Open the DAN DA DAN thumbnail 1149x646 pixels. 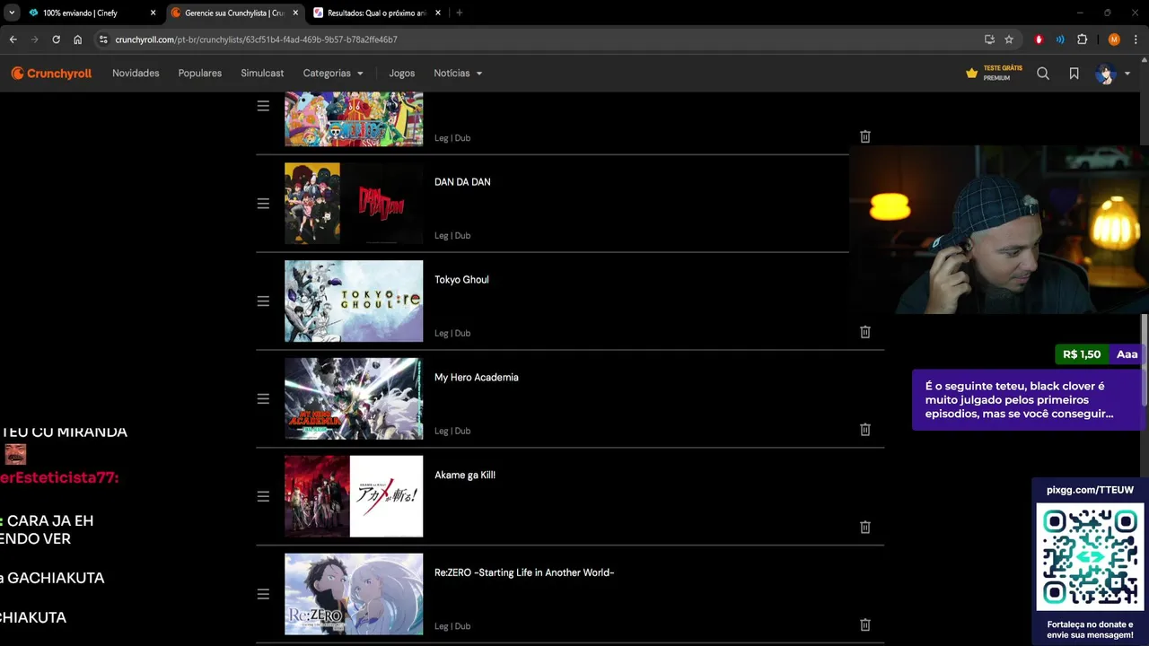pyautogui.click(x=354, y=204)
